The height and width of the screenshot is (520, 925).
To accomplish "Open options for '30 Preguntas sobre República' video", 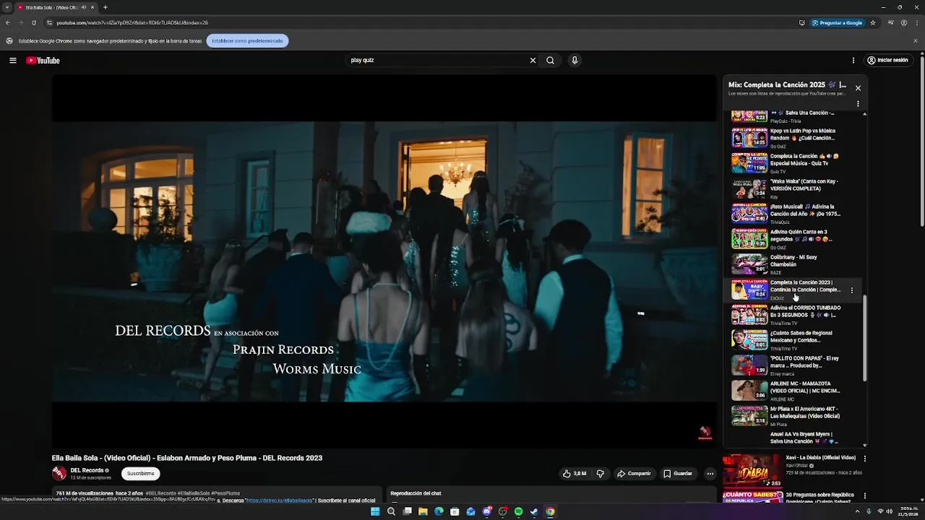I will pos(865,496).
